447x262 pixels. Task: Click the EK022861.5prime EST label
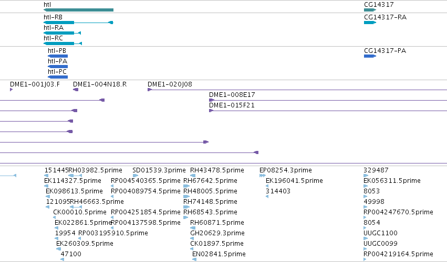[x=83, y=223]
